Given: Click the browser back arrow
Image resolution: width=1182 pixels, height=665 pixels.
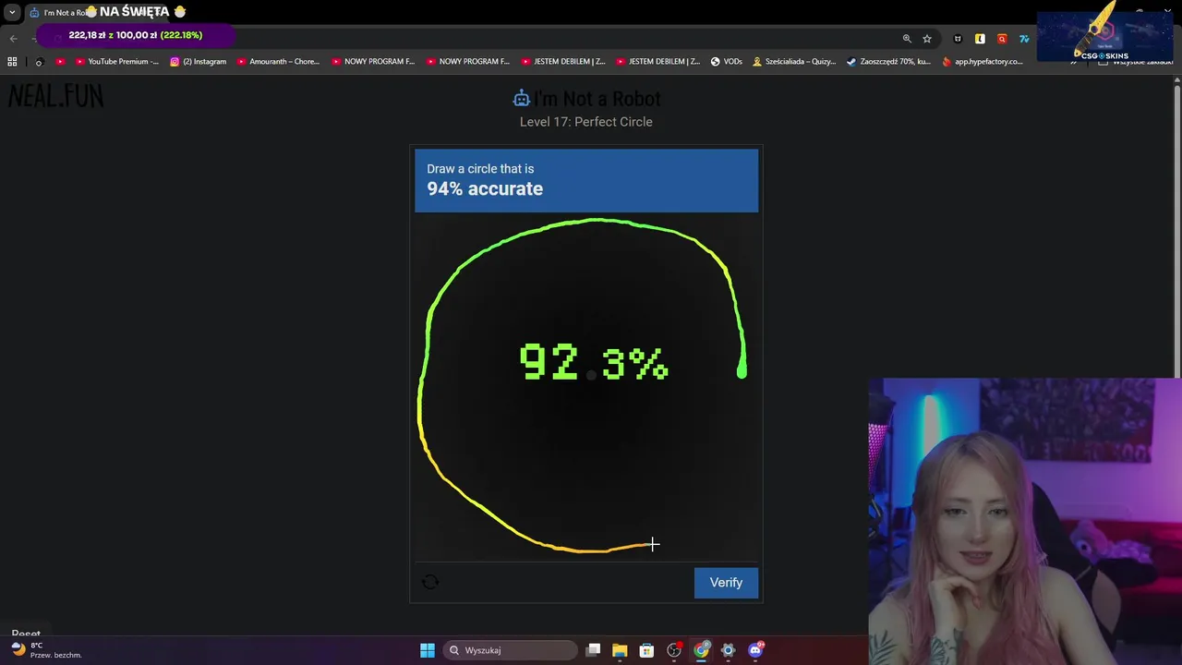Looking at the screenshot, I should point(13,38).
